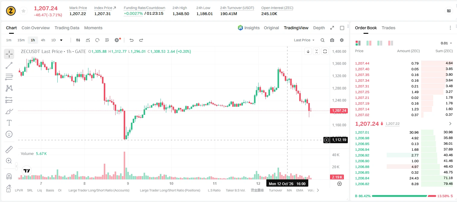Screen dimensions: 457x202
Task: Change order book 0.01 precision dropdown
Action: (446, 43)
